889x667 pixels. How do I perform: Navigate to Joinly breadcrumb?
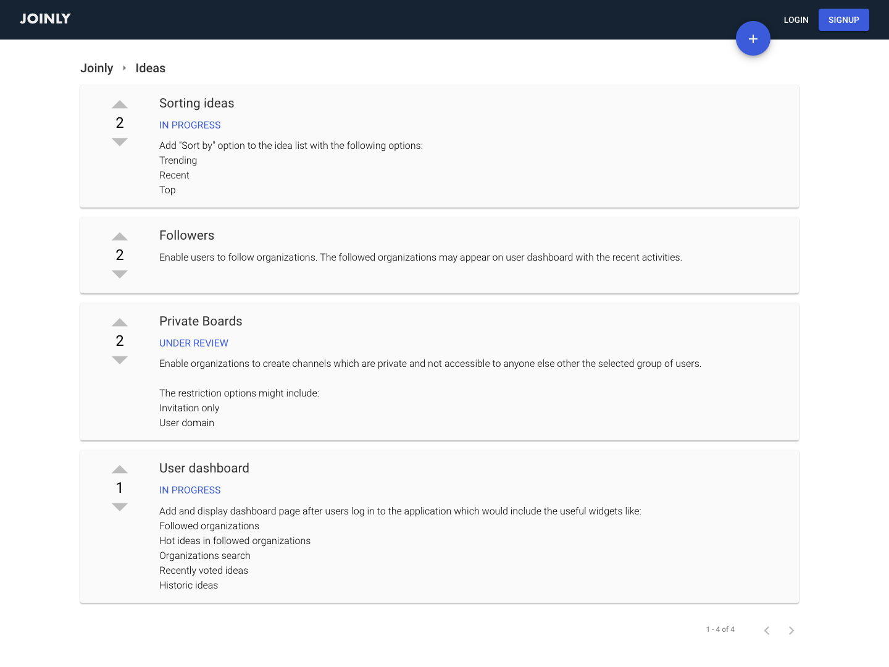pyautogui.click(x=97, y=68)
